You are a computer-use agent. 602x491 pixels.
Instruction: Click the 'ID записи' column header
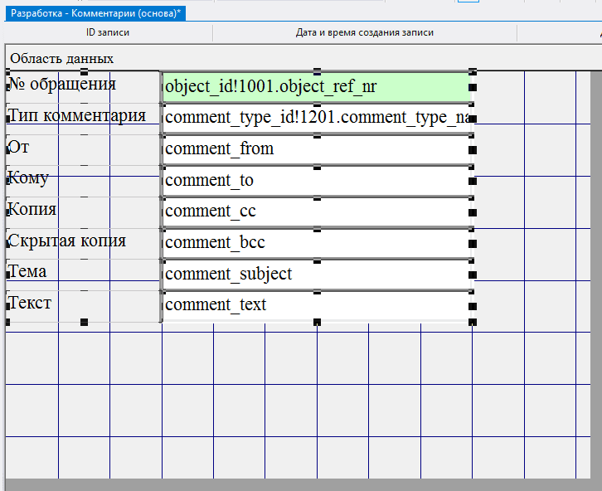(108, 32)
